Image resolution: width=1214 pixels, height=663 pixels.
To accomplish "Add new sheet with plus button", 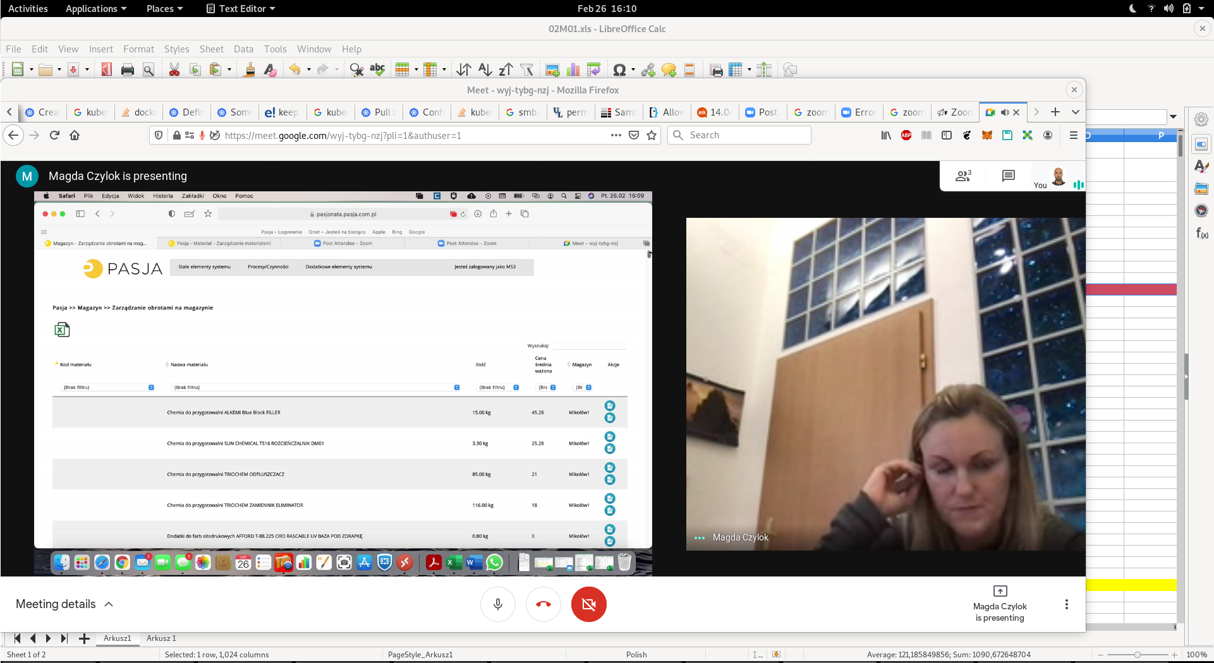I will [84, 638].
